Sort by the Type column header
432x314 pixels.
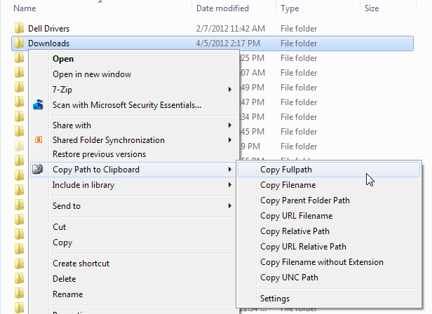290,8
